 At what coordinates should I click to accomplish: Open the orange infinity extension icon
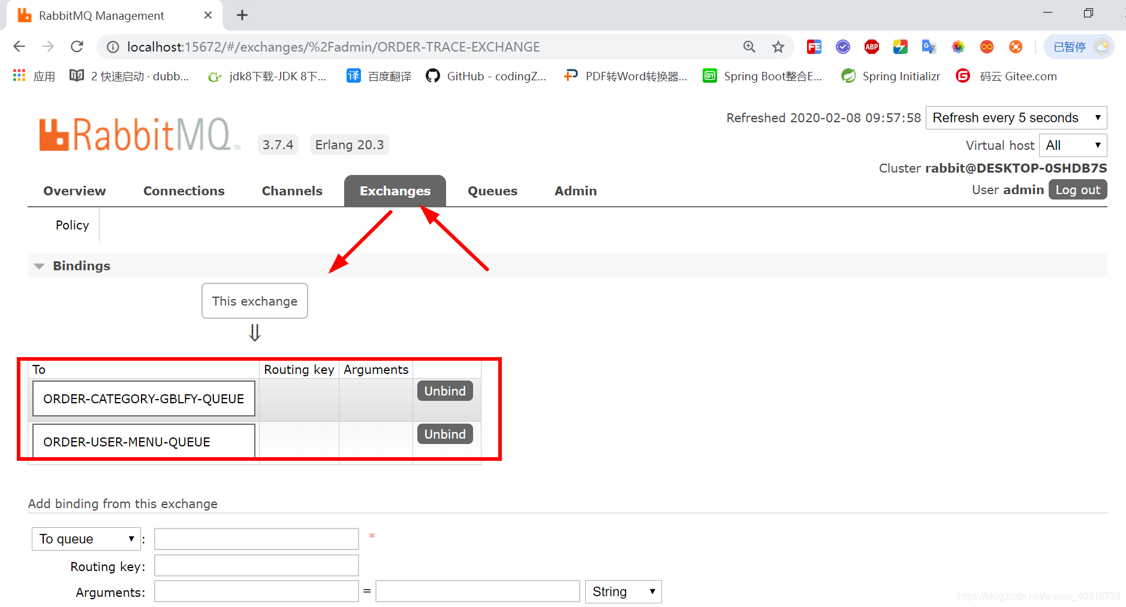[x=986, y=47]
